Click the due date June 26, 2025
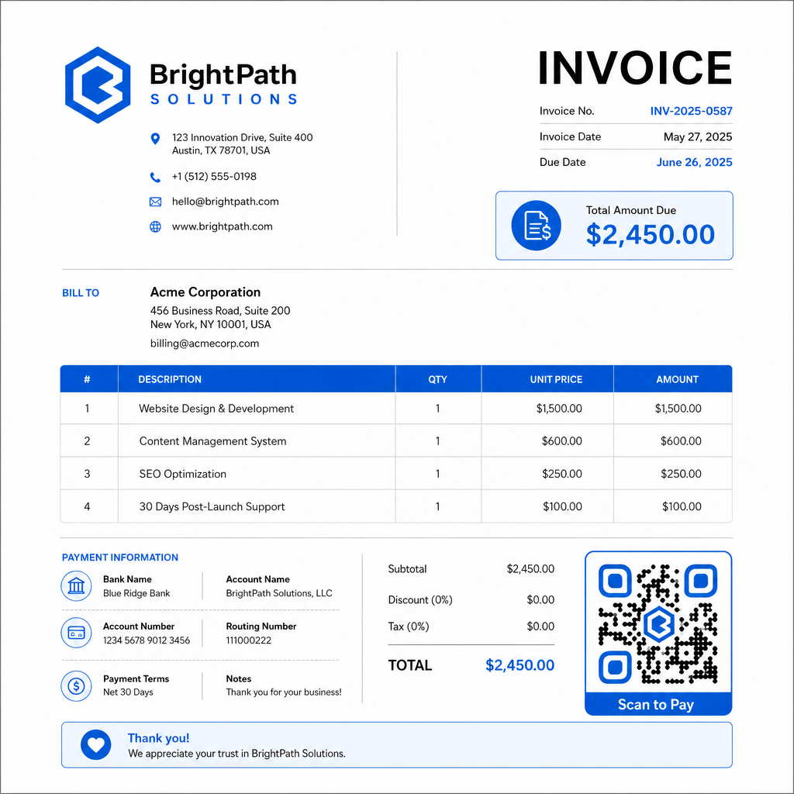 pos(694,162)
